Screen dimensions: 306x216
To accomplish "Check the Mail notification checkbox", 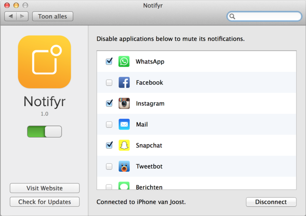I will 109,124.
